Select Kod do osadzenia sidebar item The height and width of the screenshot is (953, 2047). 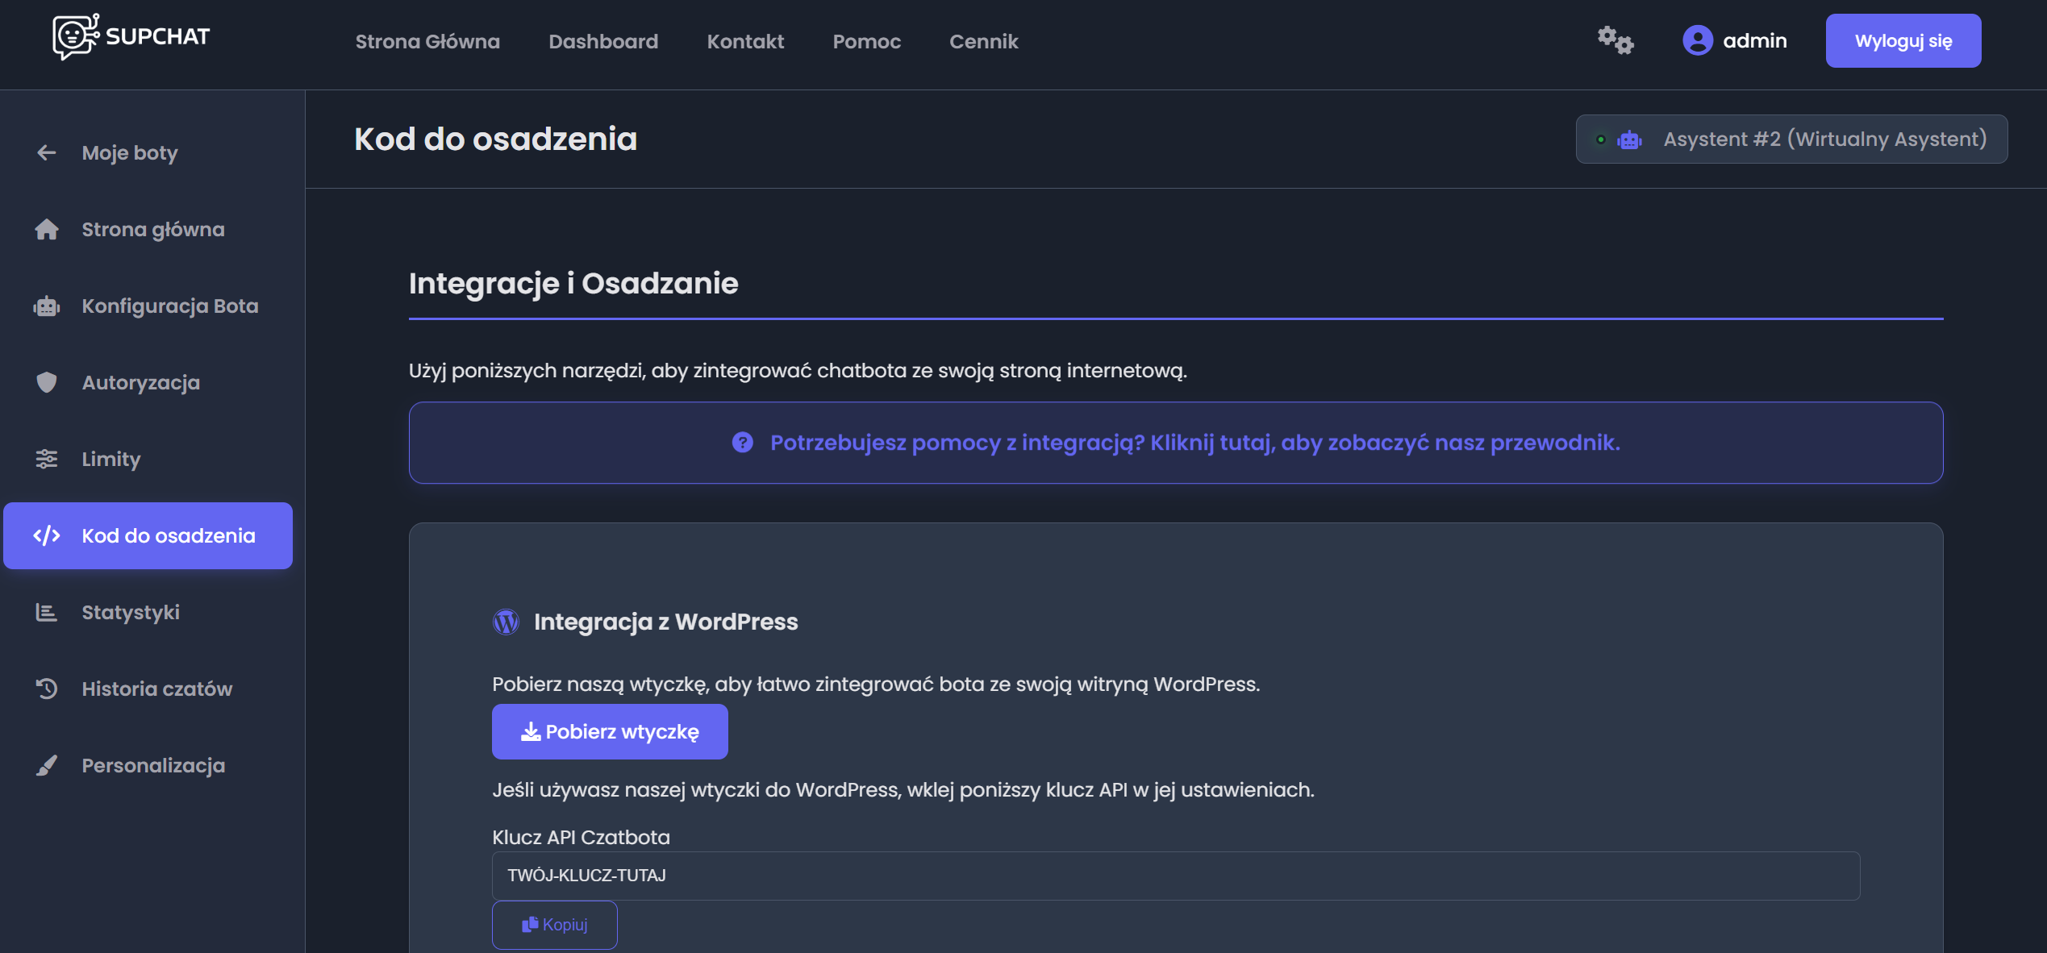(x=148, y=535)
